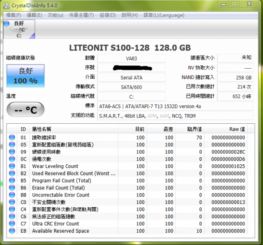Open the 語言(L)(Language) menu

click(164, 15)
